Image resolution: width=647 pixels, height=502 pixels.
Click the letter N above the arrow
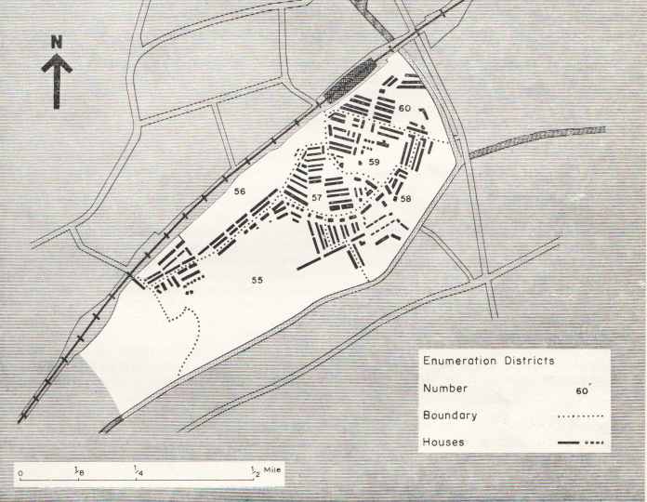(56, 42)
